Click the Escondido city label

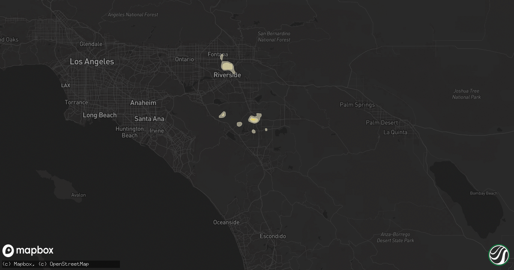click(x=273, y=236)
